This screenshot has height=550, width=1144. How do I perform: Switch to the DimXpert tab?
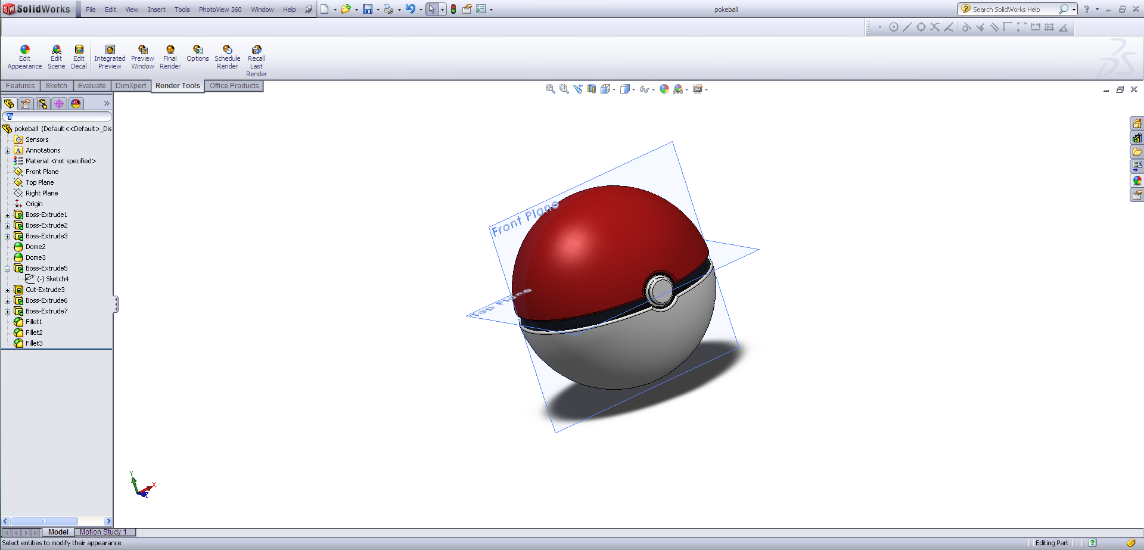coord(130,86)
